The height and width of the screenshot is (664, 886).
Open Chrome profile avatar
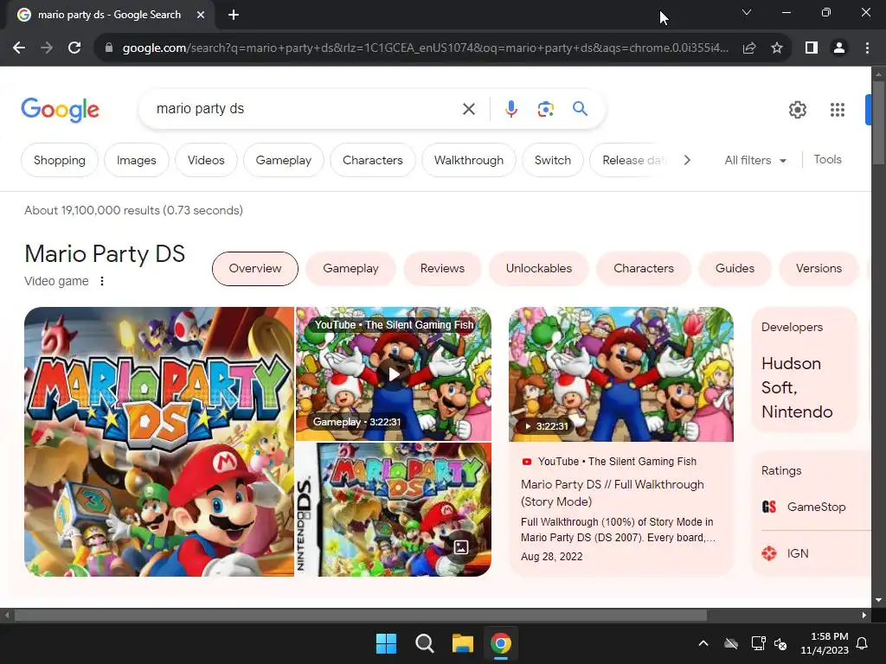pyautogui.click(x=839, y=48)
